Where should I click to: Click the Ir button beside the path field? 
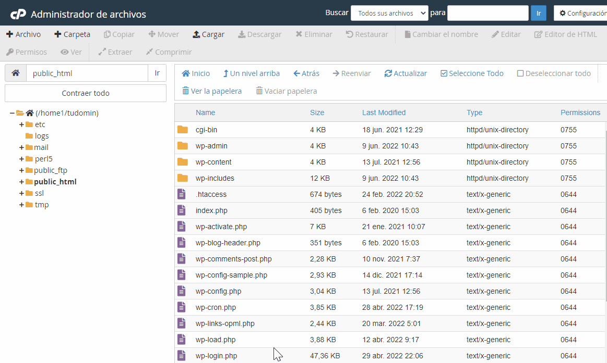[157, 73]
